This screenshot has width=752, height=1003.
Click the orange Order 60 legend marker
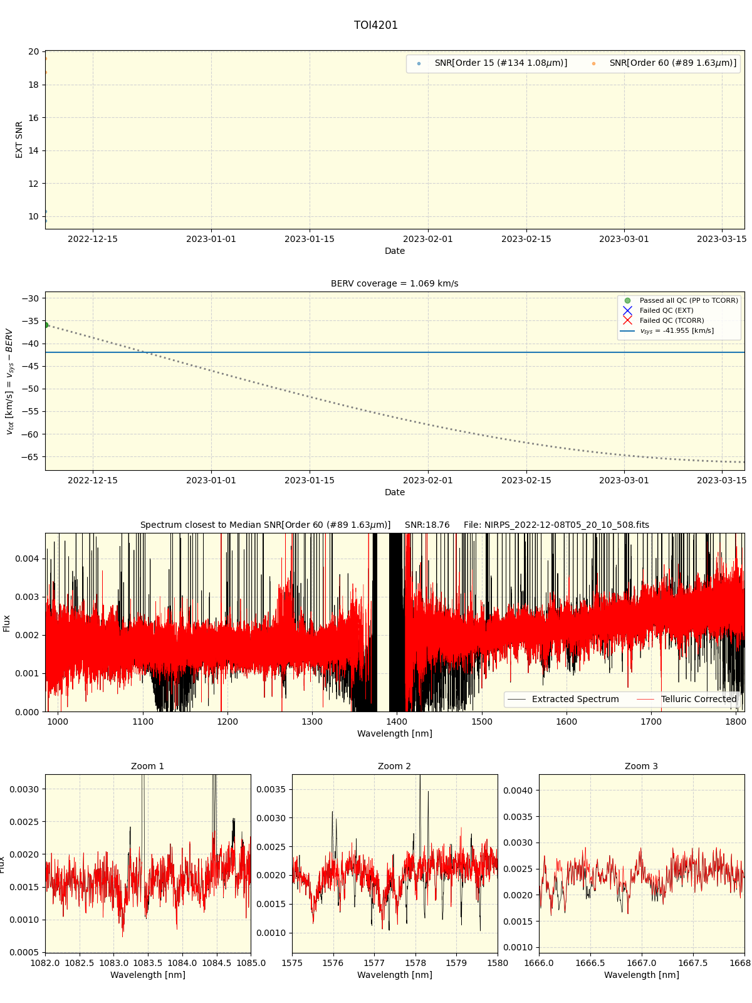(x=593, y=64)
